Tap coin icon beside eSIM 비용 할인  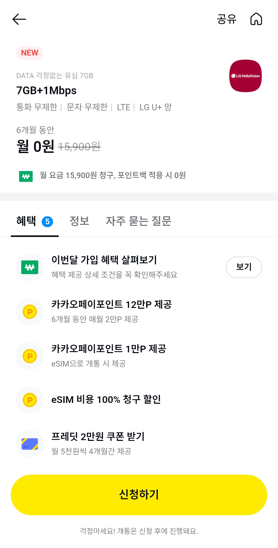tap(30, 400)
